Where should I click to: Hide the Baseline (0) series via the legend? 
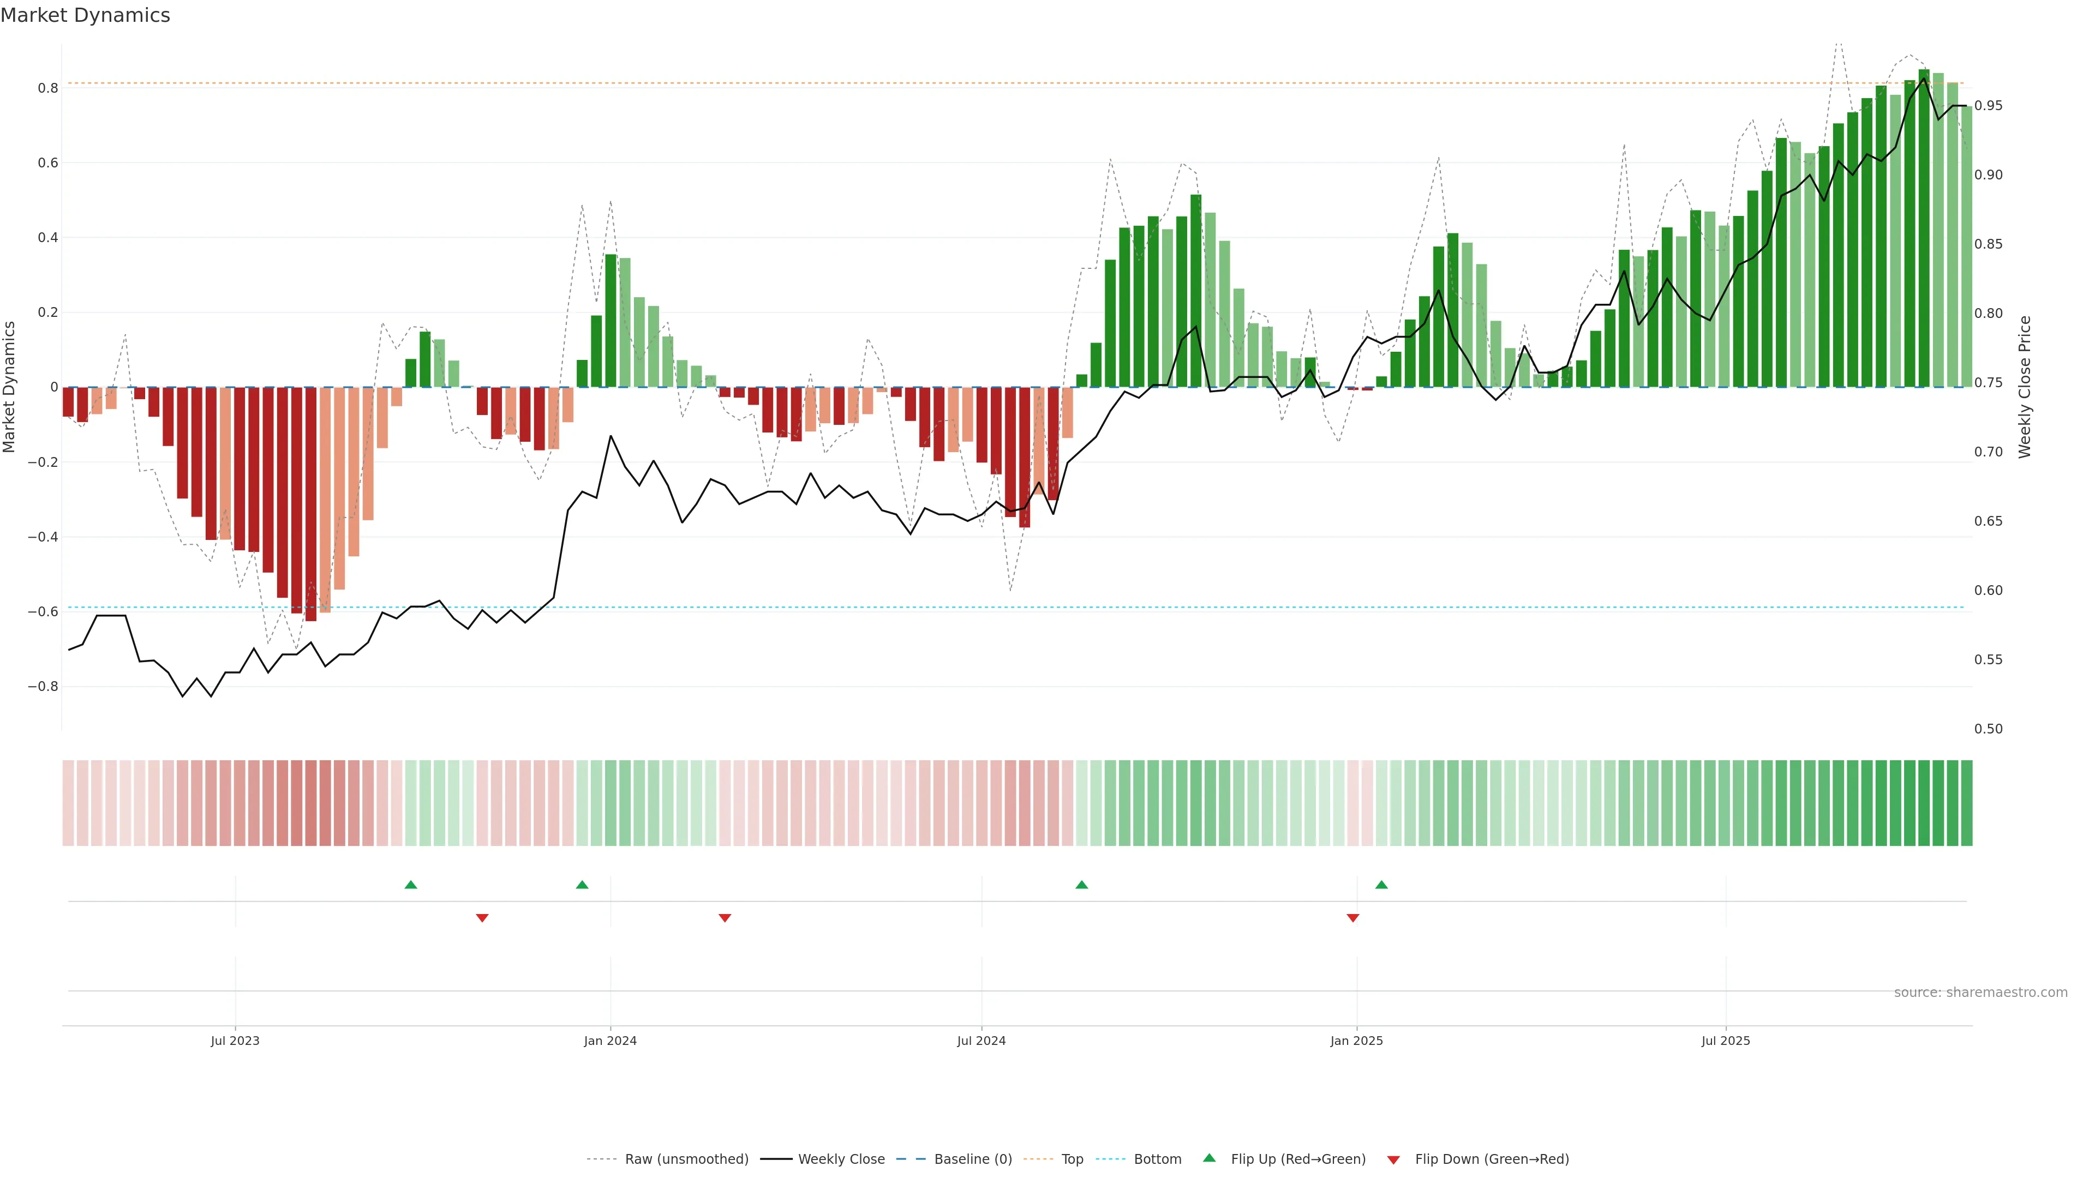[x=973, y=1159]
